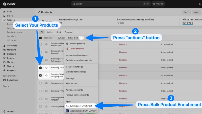Switch to the Active tab
The height and width of the screenshot is (114, 202).
pyautogui.click(x=50, y=32)
